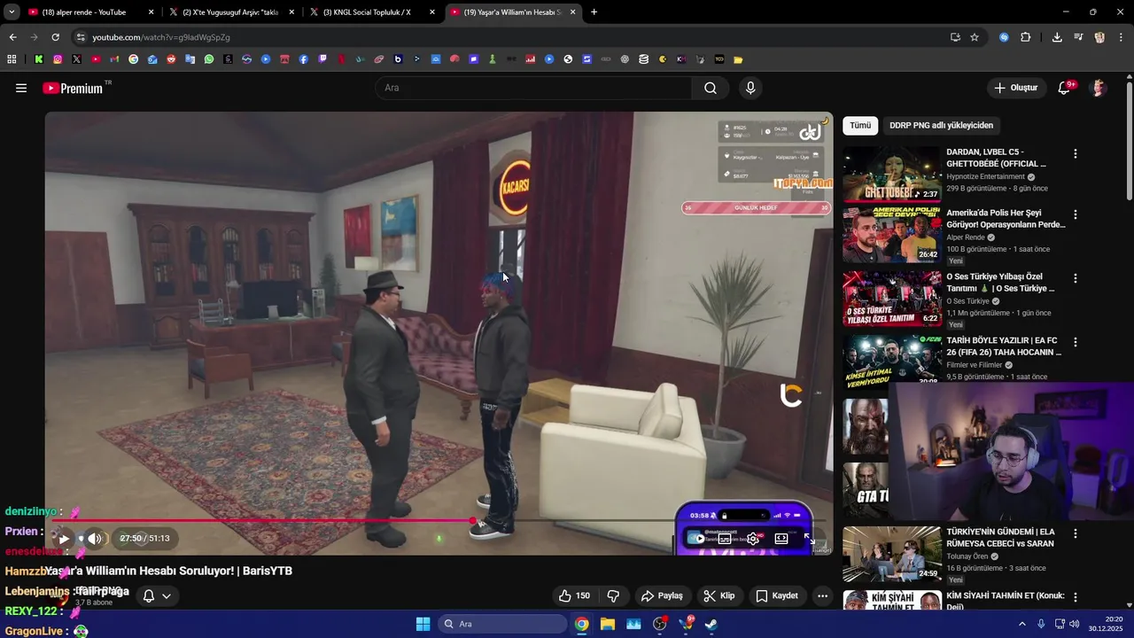Open the Instagram bookmark
1134x638 pixels.
(58, 59)
